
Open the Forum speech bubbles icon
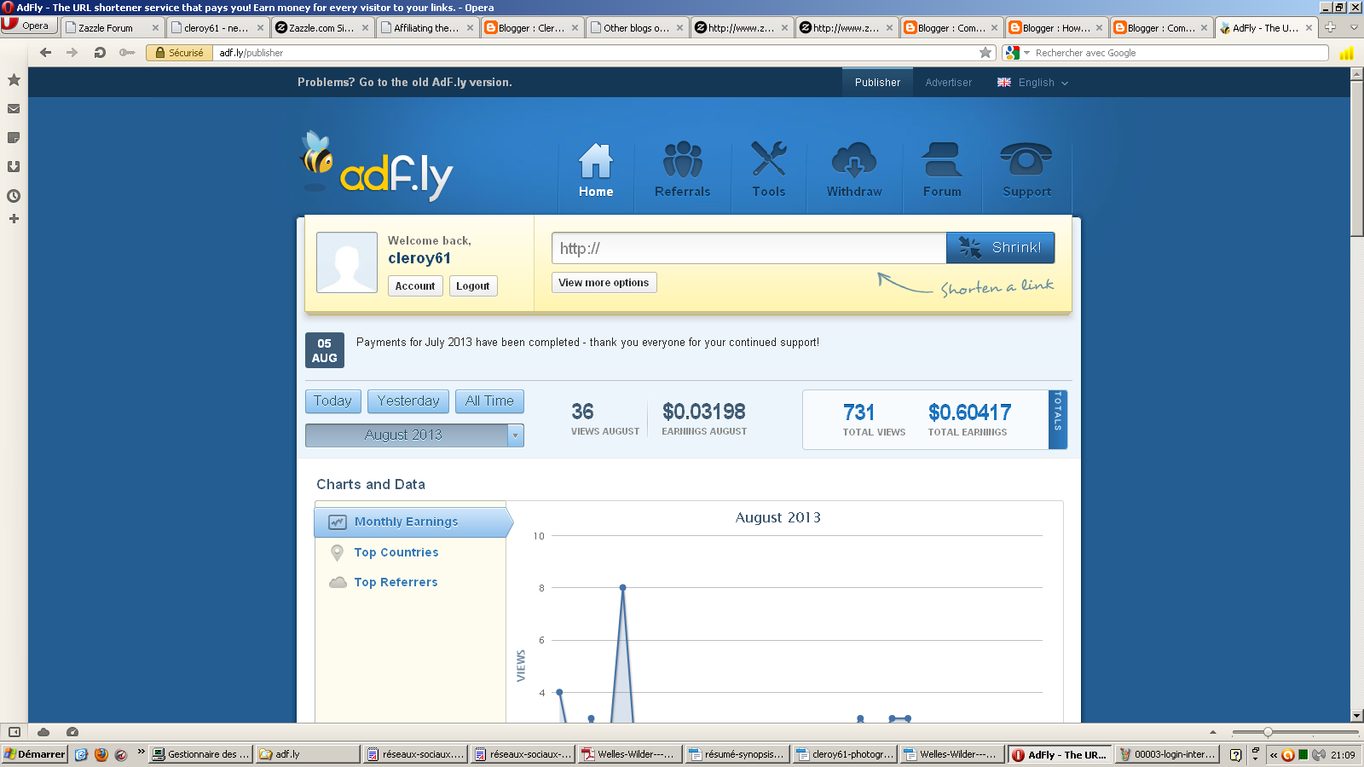942,159
